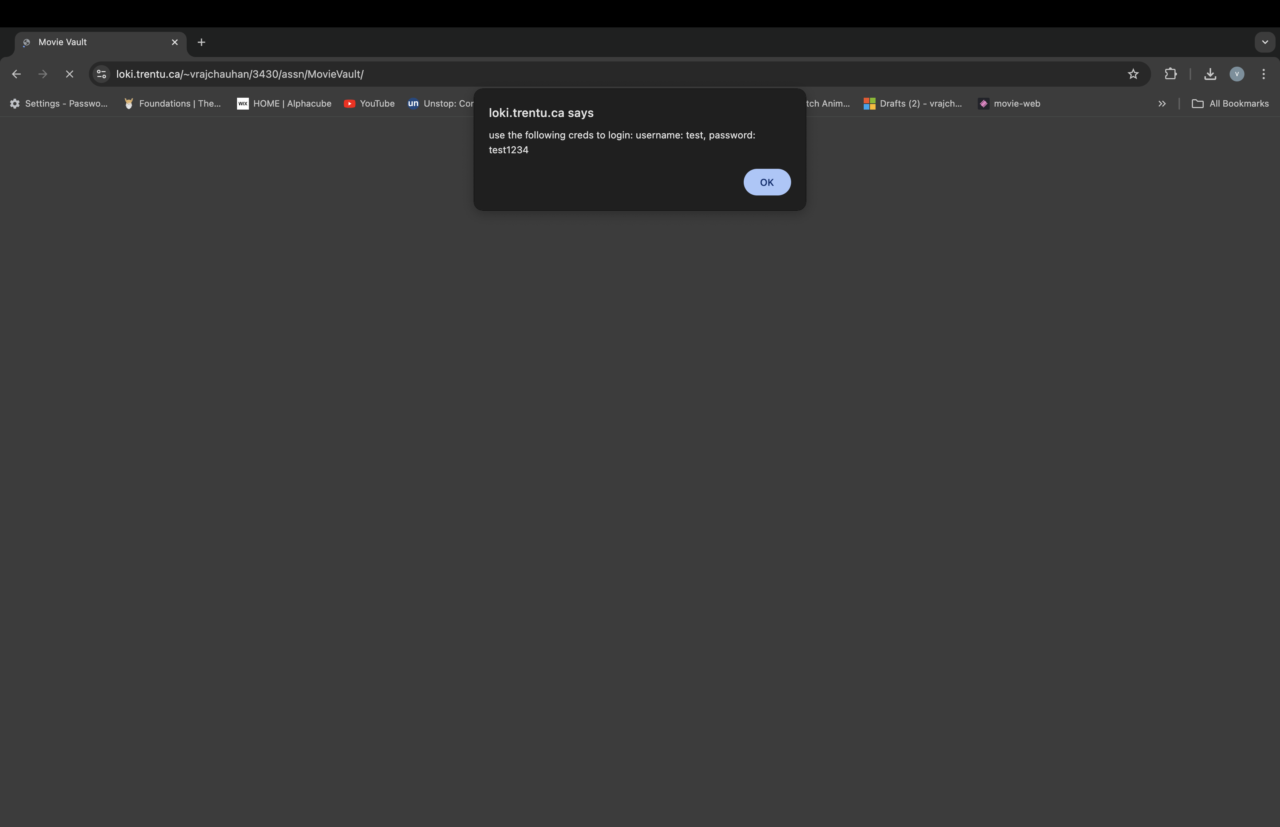Bookmark this page with star icon
The width and height of the screenshot is (1280, 827).
click(1133, 74)
